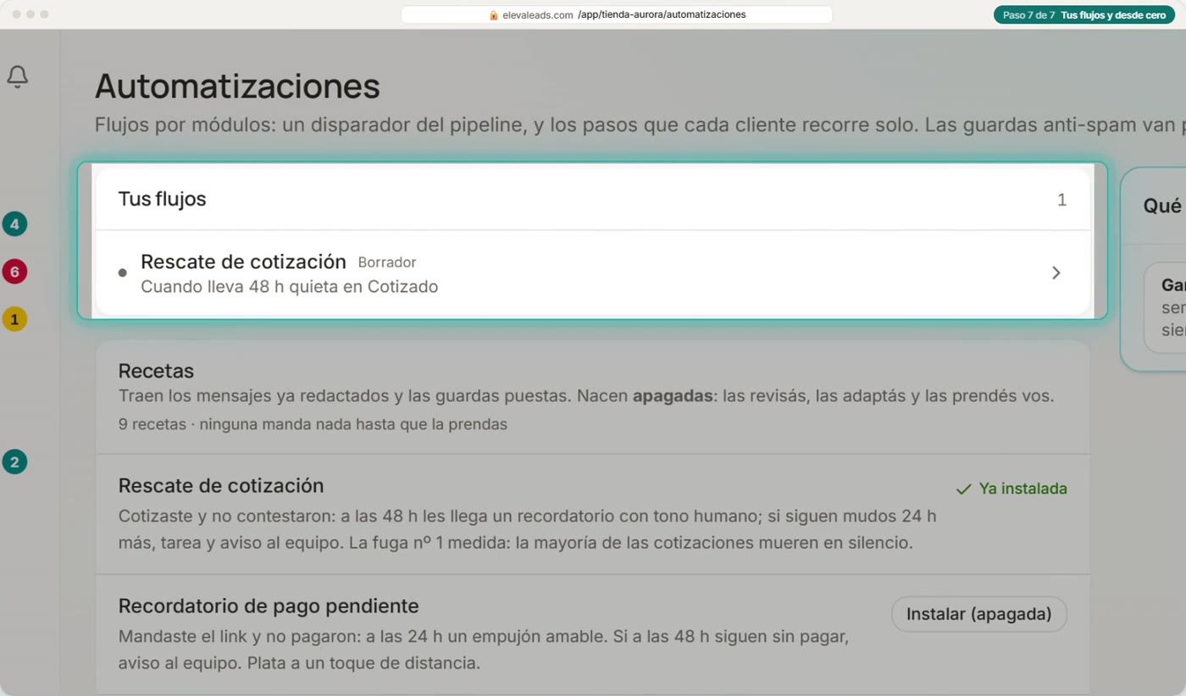Click the text Cuando lleva 48 h quieta en Cotizado
This screenshot has width=1186, height=696.
(x=289, y=287)
